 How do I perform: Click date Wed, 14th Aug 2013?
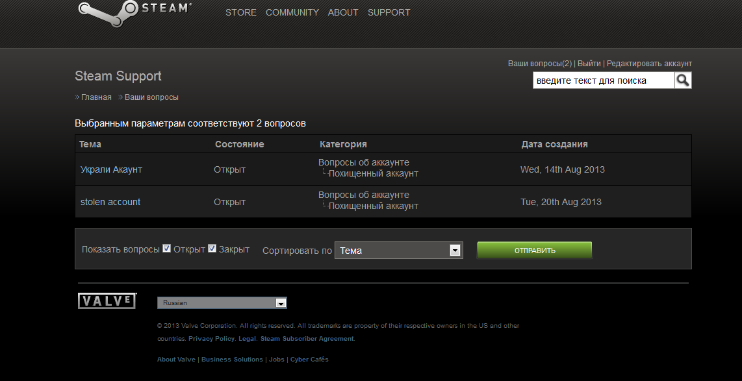click(x=563, y=169)
